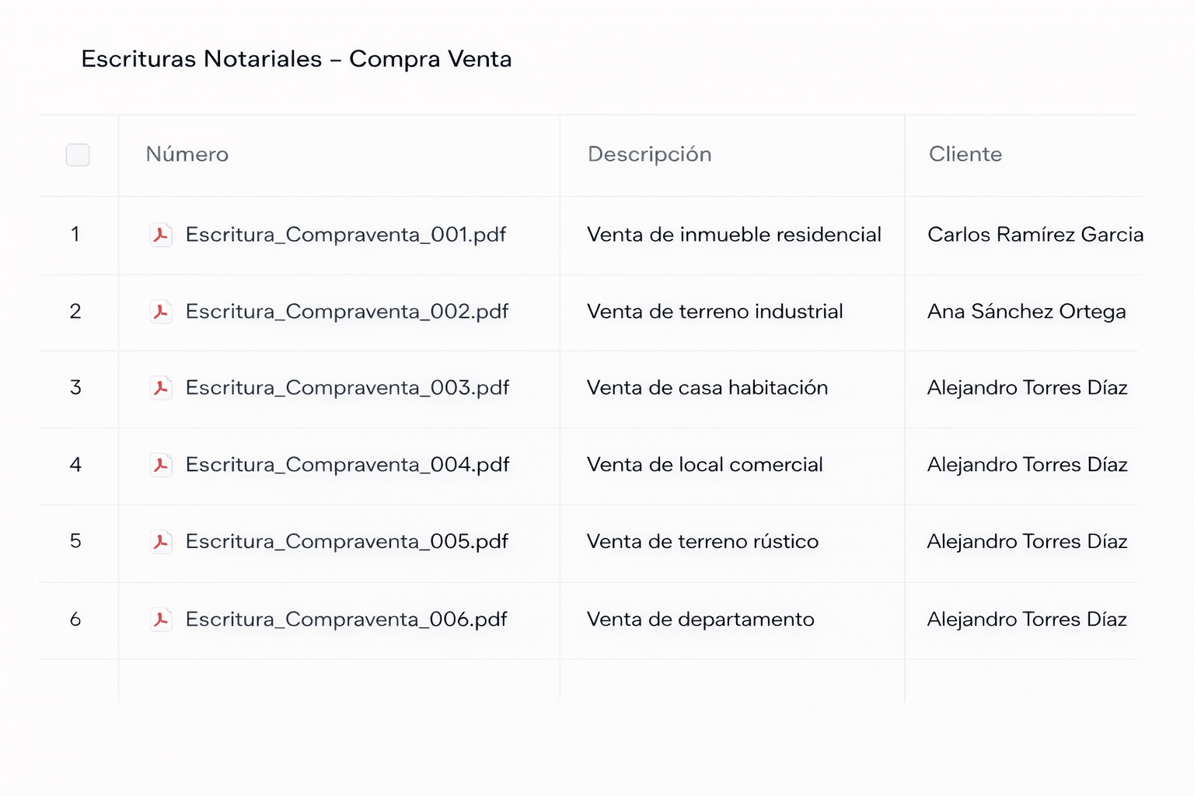
Task: Click PDF icon for Escritura_Compraventa_004.pdf
Action: coord(161,465)
